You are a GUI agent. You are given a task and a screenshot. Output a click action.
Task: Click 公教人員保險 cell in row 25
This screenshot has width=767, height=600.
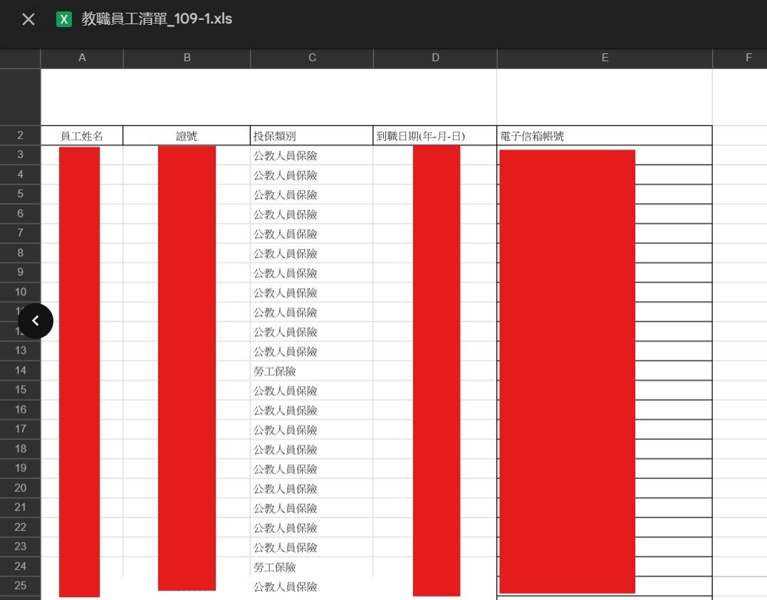pos(312,586)
